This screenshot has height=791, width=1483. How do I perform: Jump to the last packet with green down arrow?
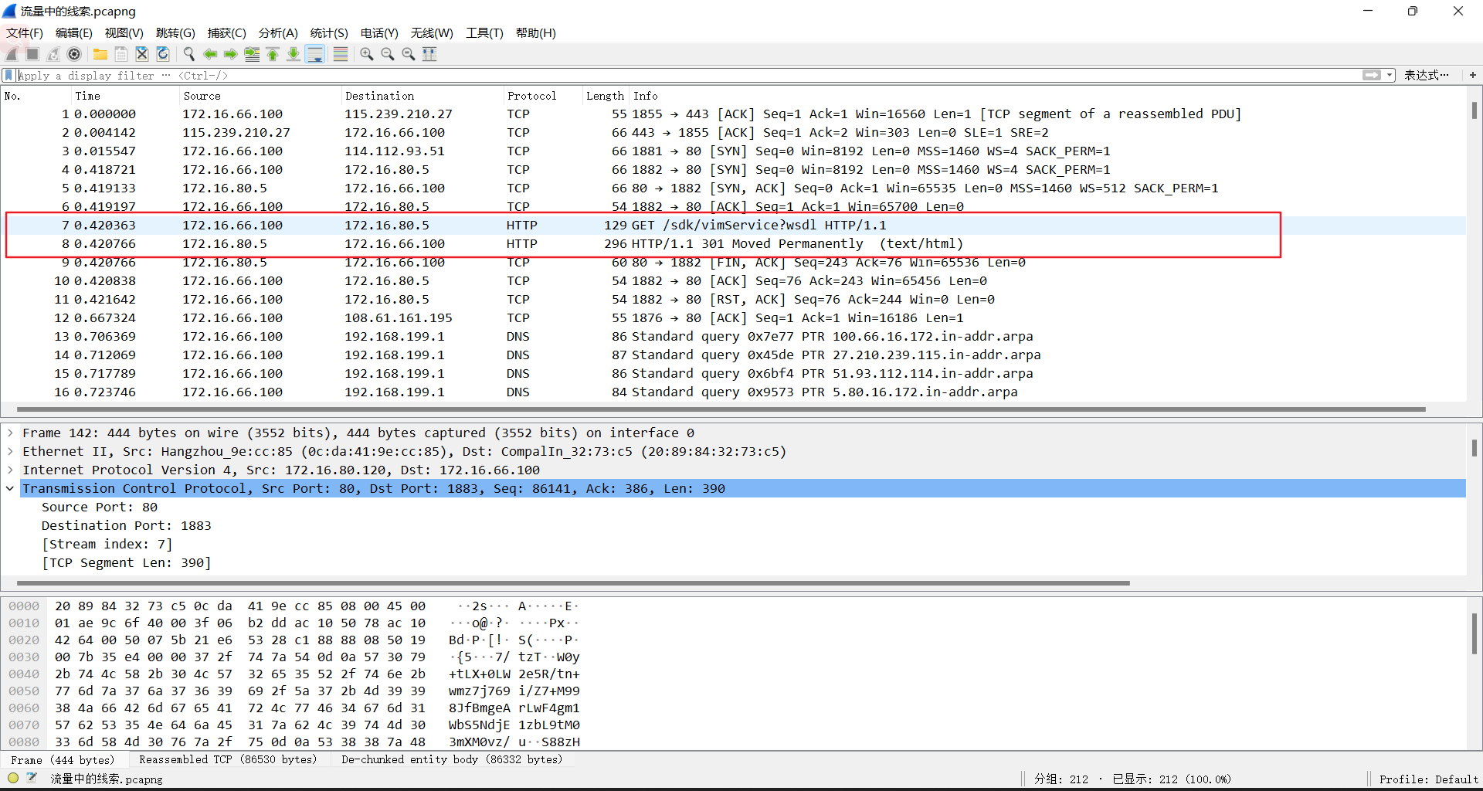[x=294, y=54]
